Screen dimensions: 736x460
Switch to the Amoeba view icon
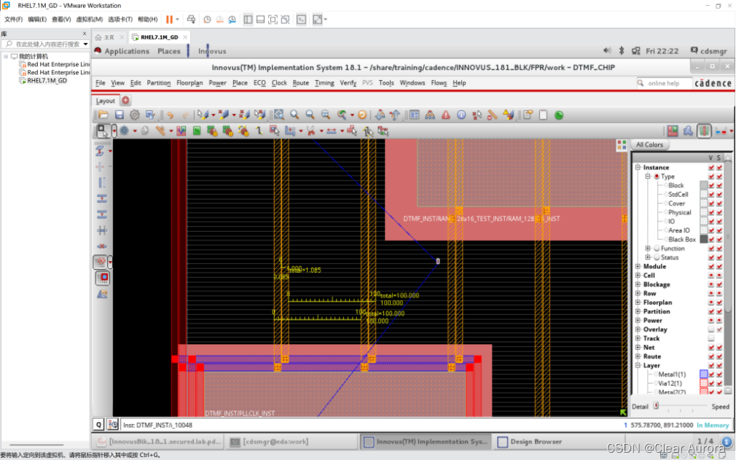[x=688, y=131]
